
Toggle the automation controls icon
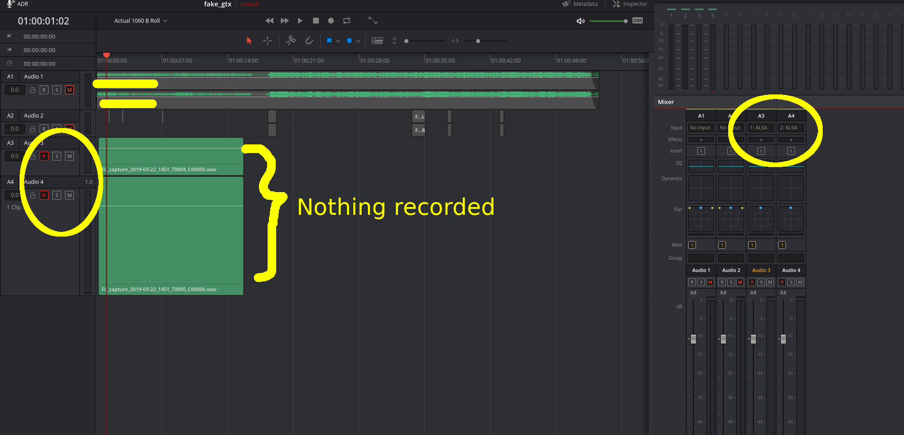coord(373,20)
